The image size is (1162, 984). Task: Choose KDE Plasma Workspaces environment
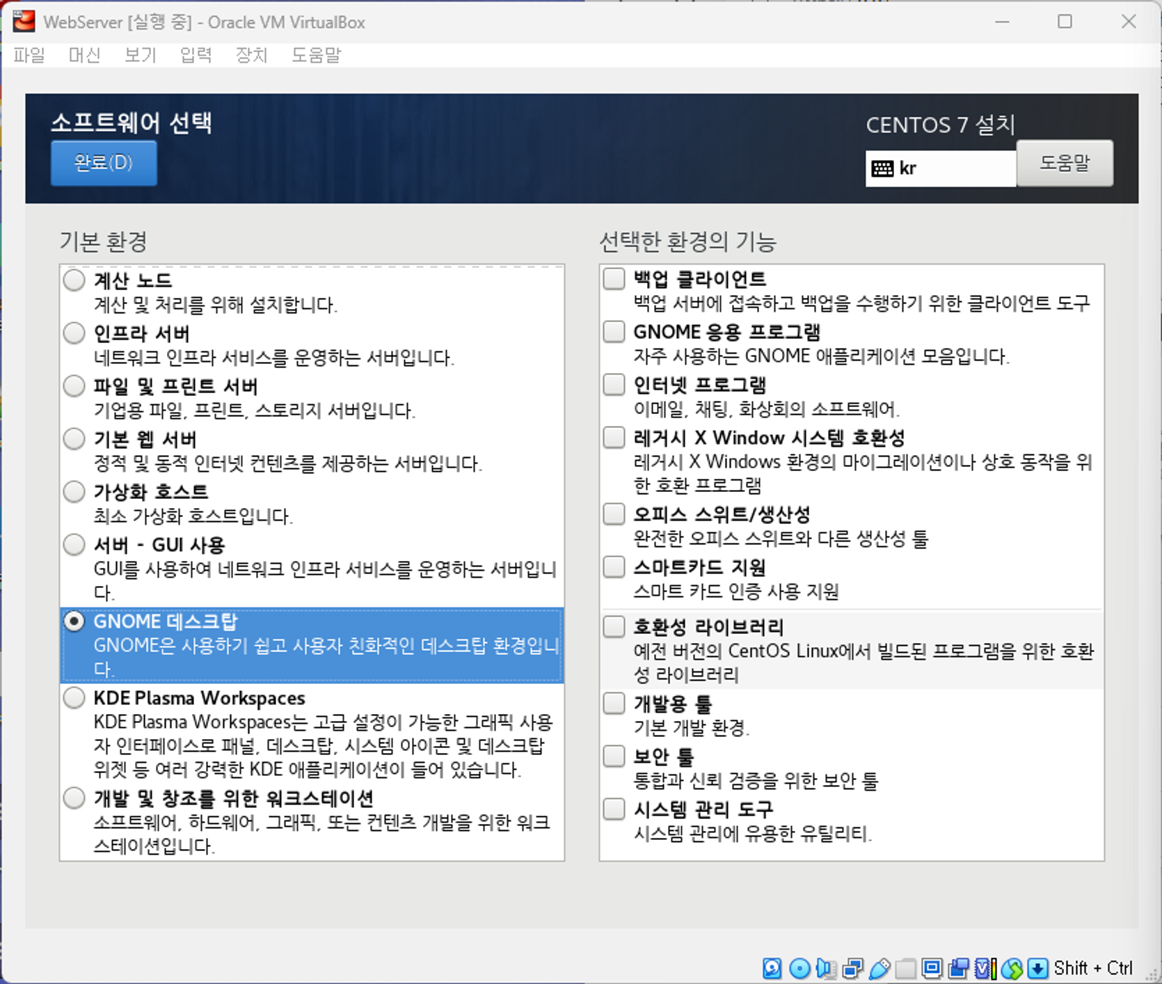[74, 698]
